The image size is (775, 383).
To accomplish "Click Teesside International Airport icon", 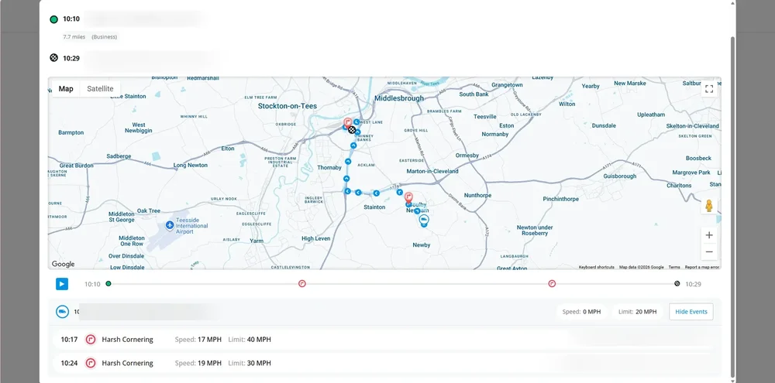I will click(170, 225).
